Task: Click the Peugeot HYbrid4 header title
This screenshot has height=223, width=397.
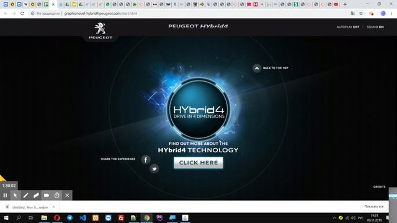Action: tap(198, 26)
